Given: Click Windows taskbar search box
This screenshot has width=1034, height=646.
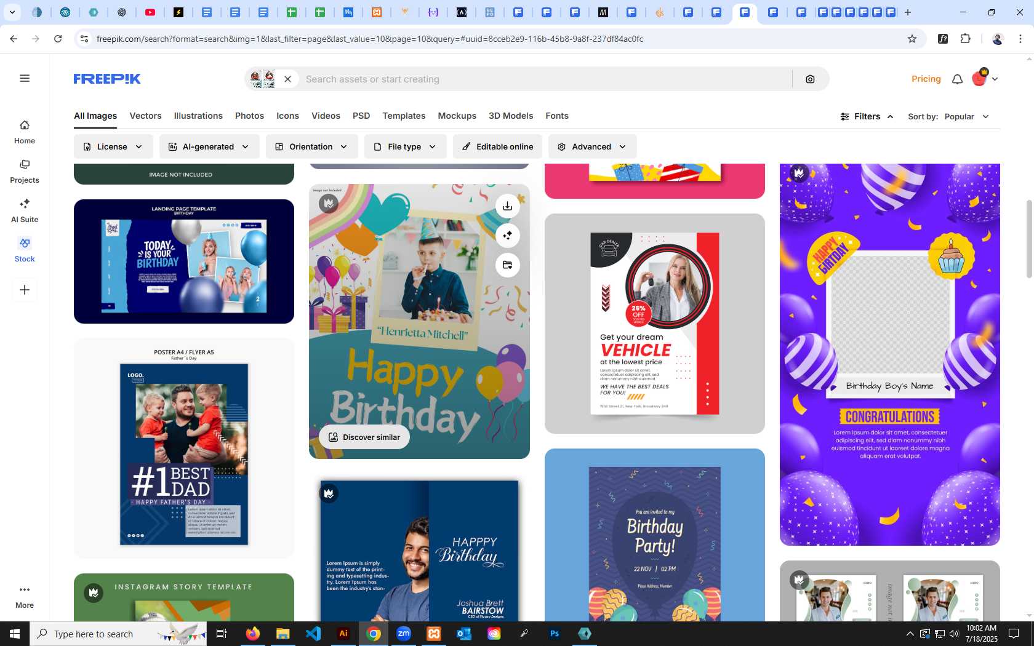Looking at the screenshot, I should click(x=118, y=634).
